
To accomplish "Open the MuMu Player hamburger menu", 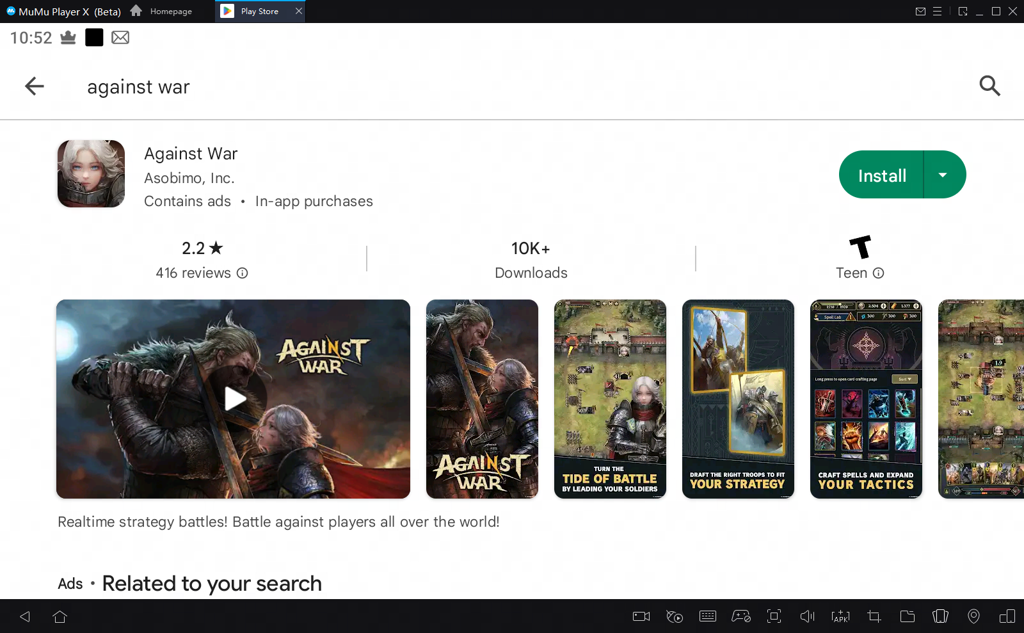I will point(938,11).
